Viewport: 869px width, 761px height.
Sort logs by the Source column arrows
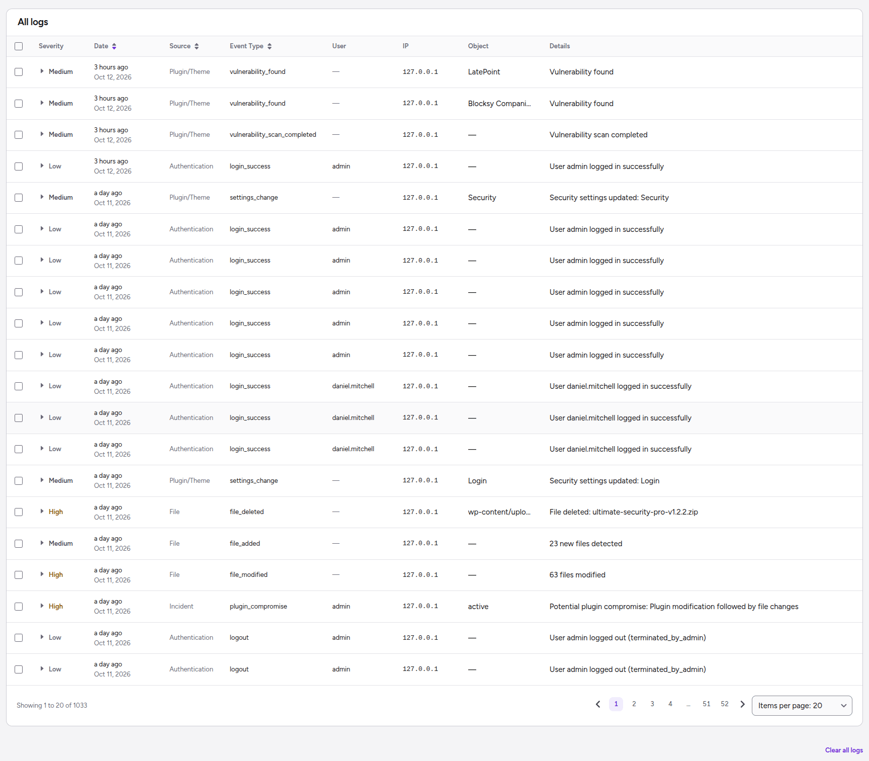coord(197,46)
